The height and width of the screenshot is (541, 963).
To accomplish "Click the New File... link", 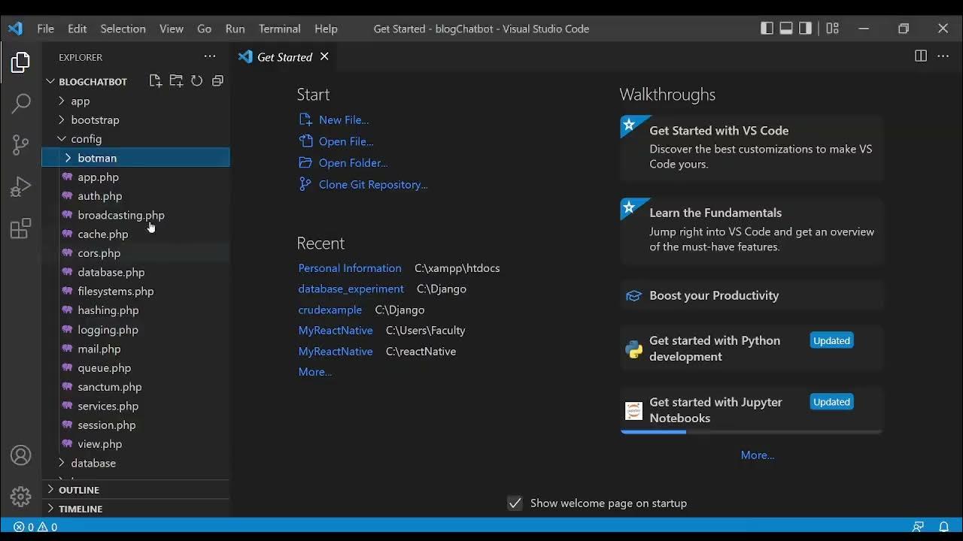I will (344, 119).
